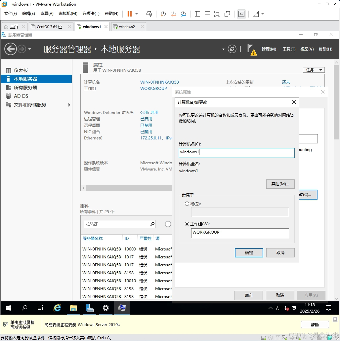
Task: Switch to the 主页 tab
Action: (14, 27)
